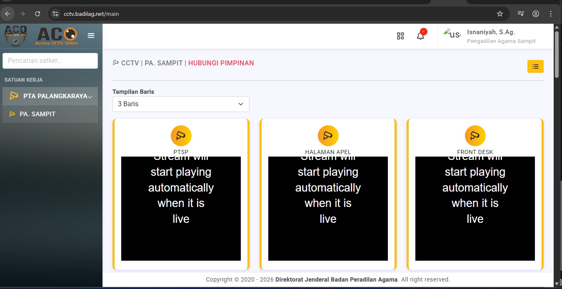Click Direktorat Jenderal Badan Peradilan Agama footer text
The height and width of the screenshot is (289, 562).
(337, 279)
